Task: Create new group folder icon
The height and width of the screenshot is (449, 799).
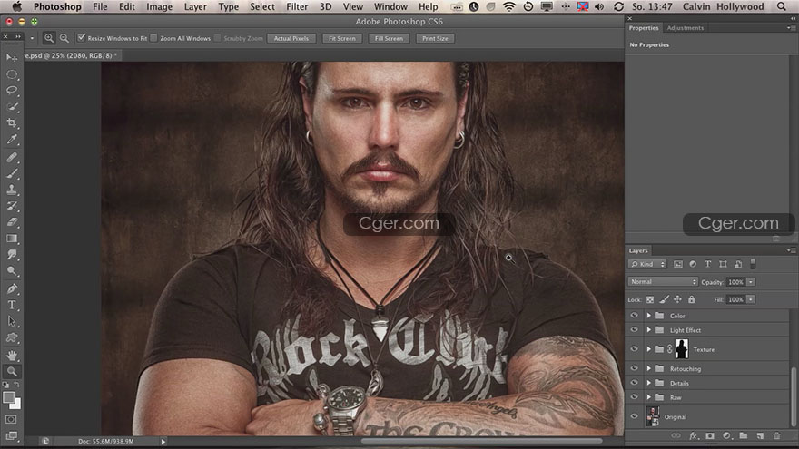Action: coord(744,435)
